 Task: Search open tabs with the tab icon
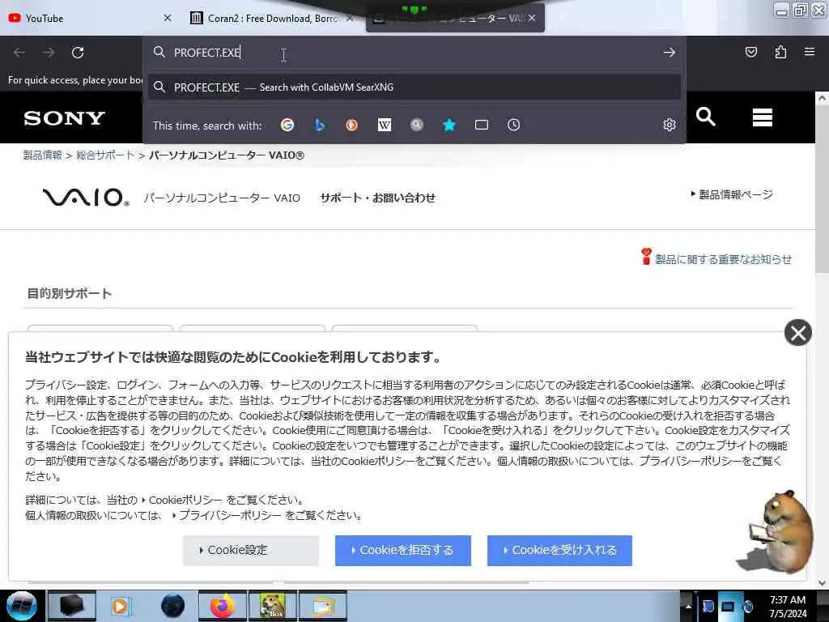[482, 125]
